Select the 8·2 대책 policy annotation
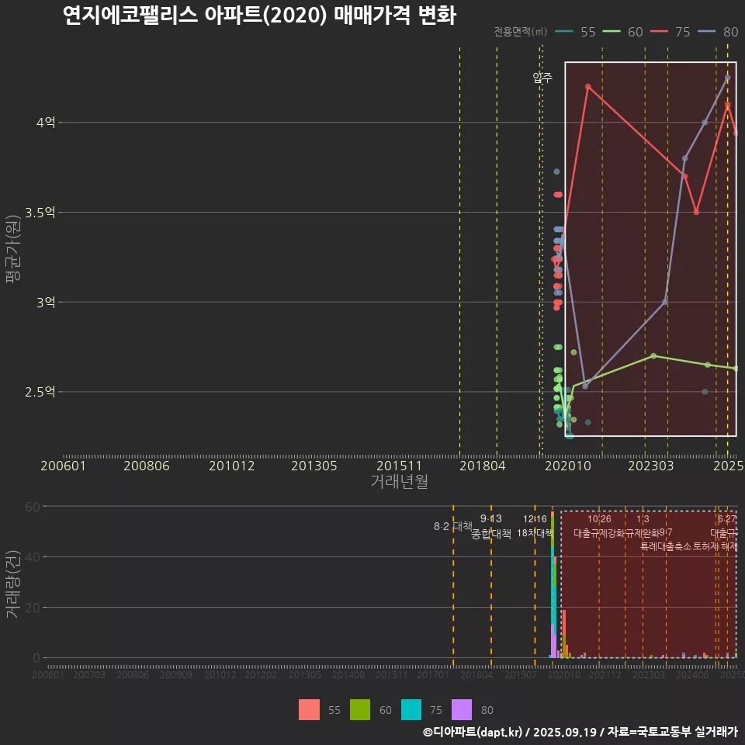The height and width of the screenshot is (745, 745). 452,526
